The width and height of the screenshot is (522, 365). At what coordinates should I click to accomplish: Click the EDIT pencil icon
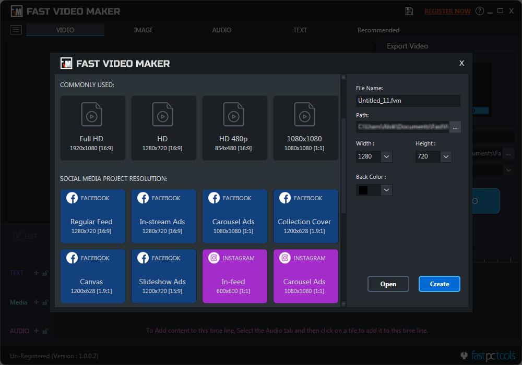[x=18, y=236]
